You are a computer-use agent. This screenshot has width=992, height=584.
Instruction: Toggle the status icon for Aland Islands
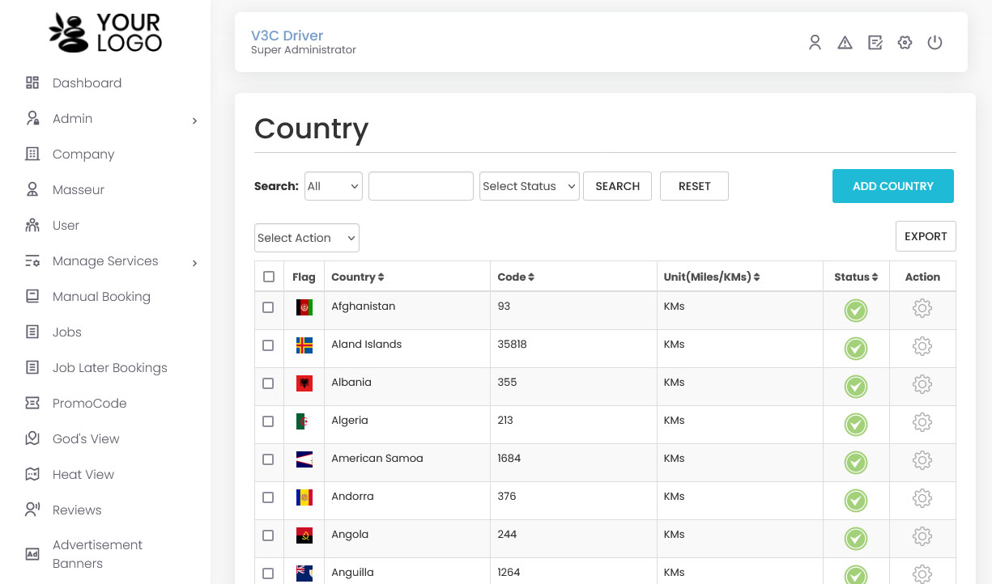tap(856, 349)
